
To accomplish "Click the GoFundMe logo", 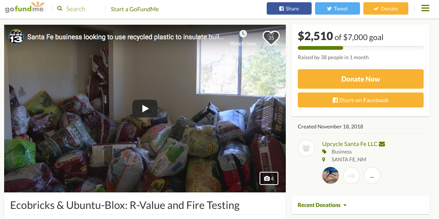I will [25, 7].
